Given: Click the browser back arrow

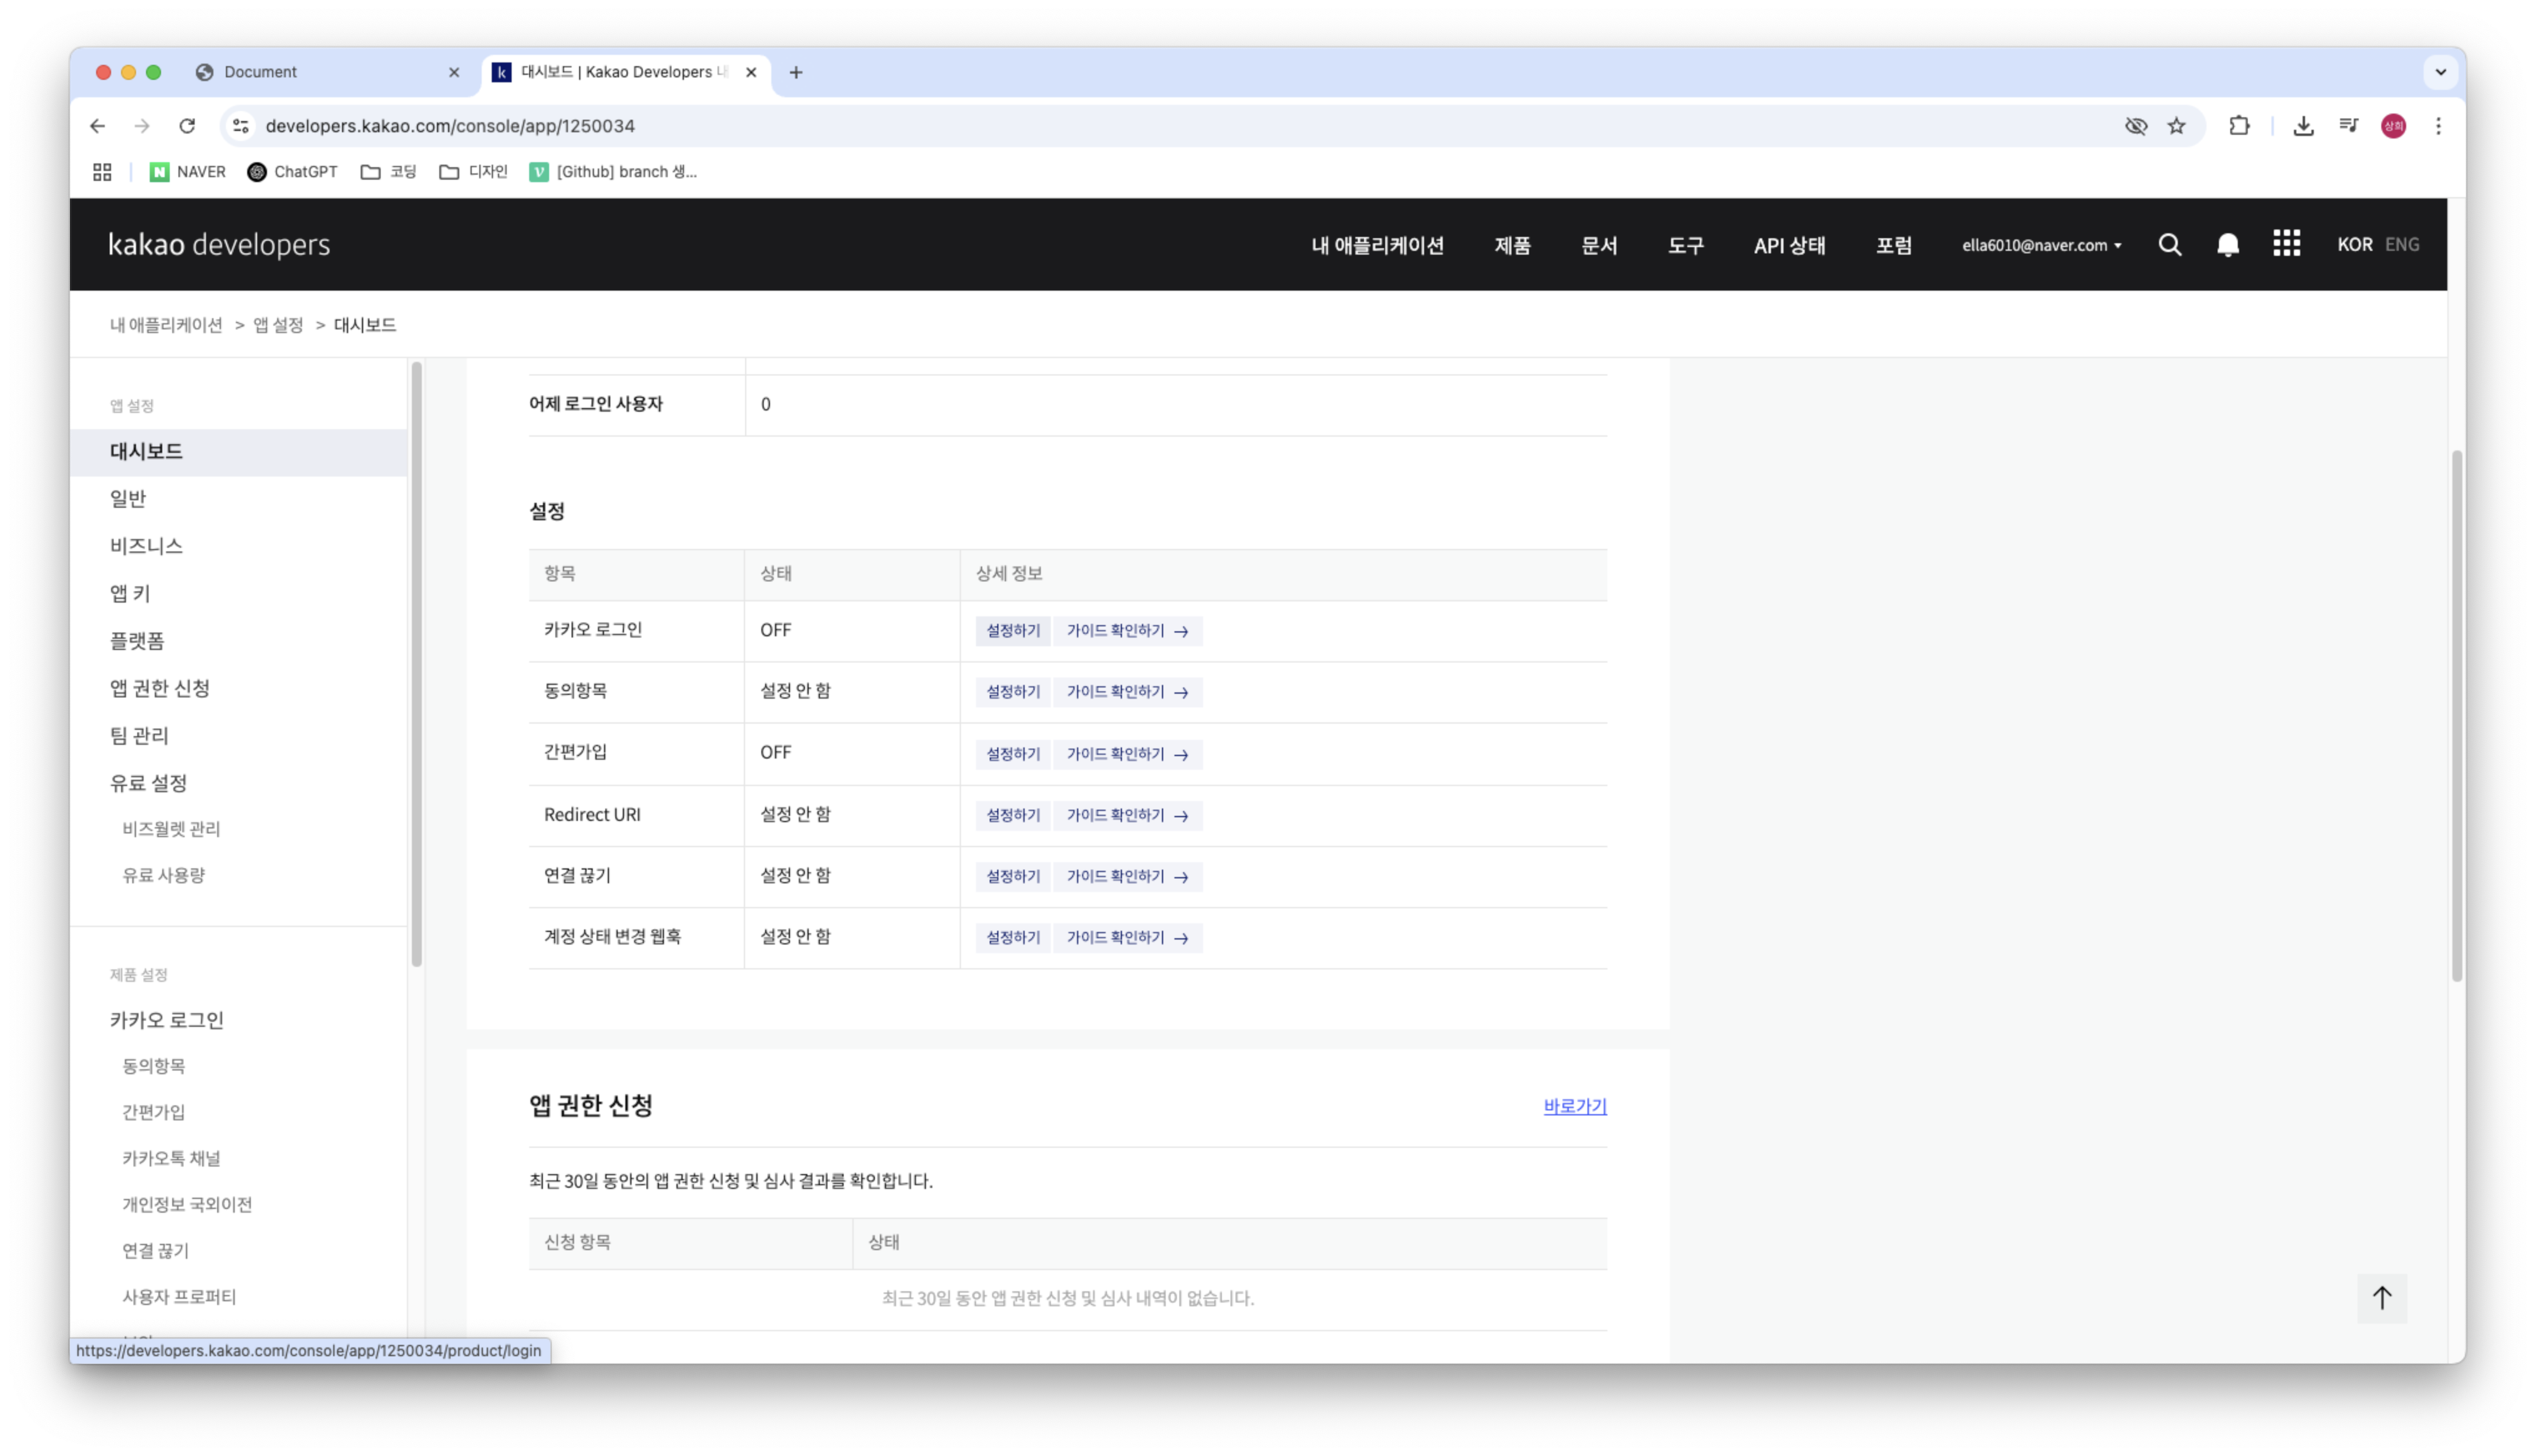Looking at the screenshot, I should pyautogui.click(x=97, y=126).
